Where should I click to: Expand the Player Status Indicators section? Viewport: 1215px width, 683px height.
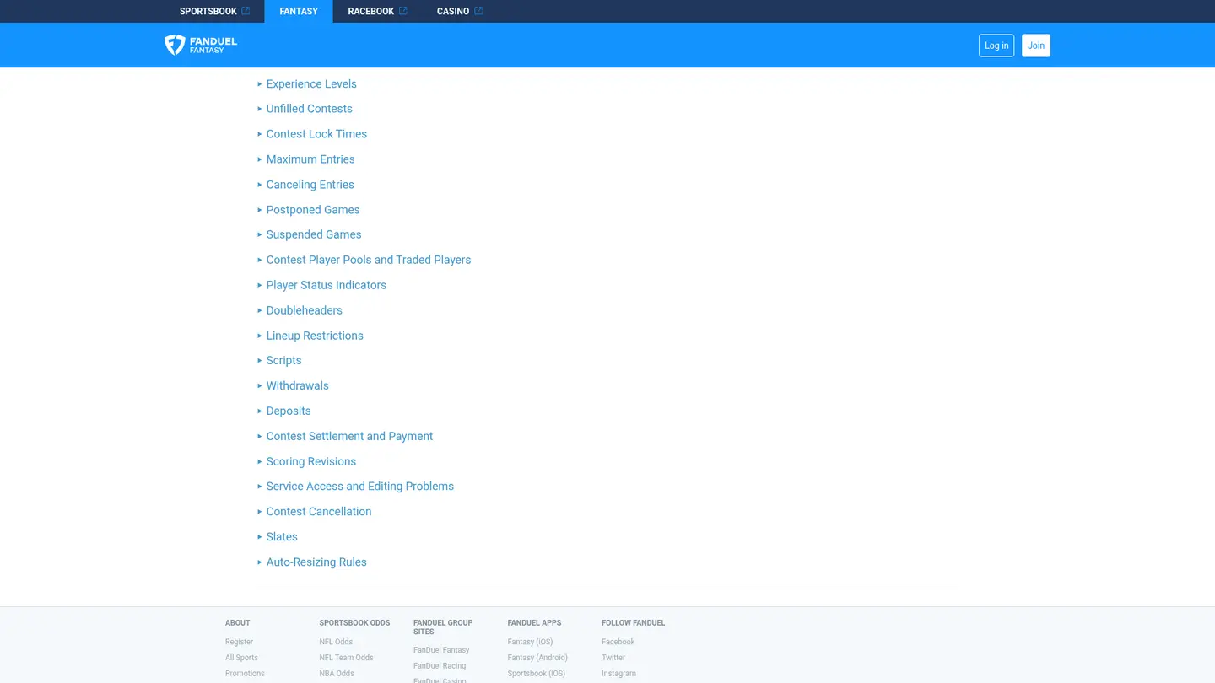pos(327,285)
